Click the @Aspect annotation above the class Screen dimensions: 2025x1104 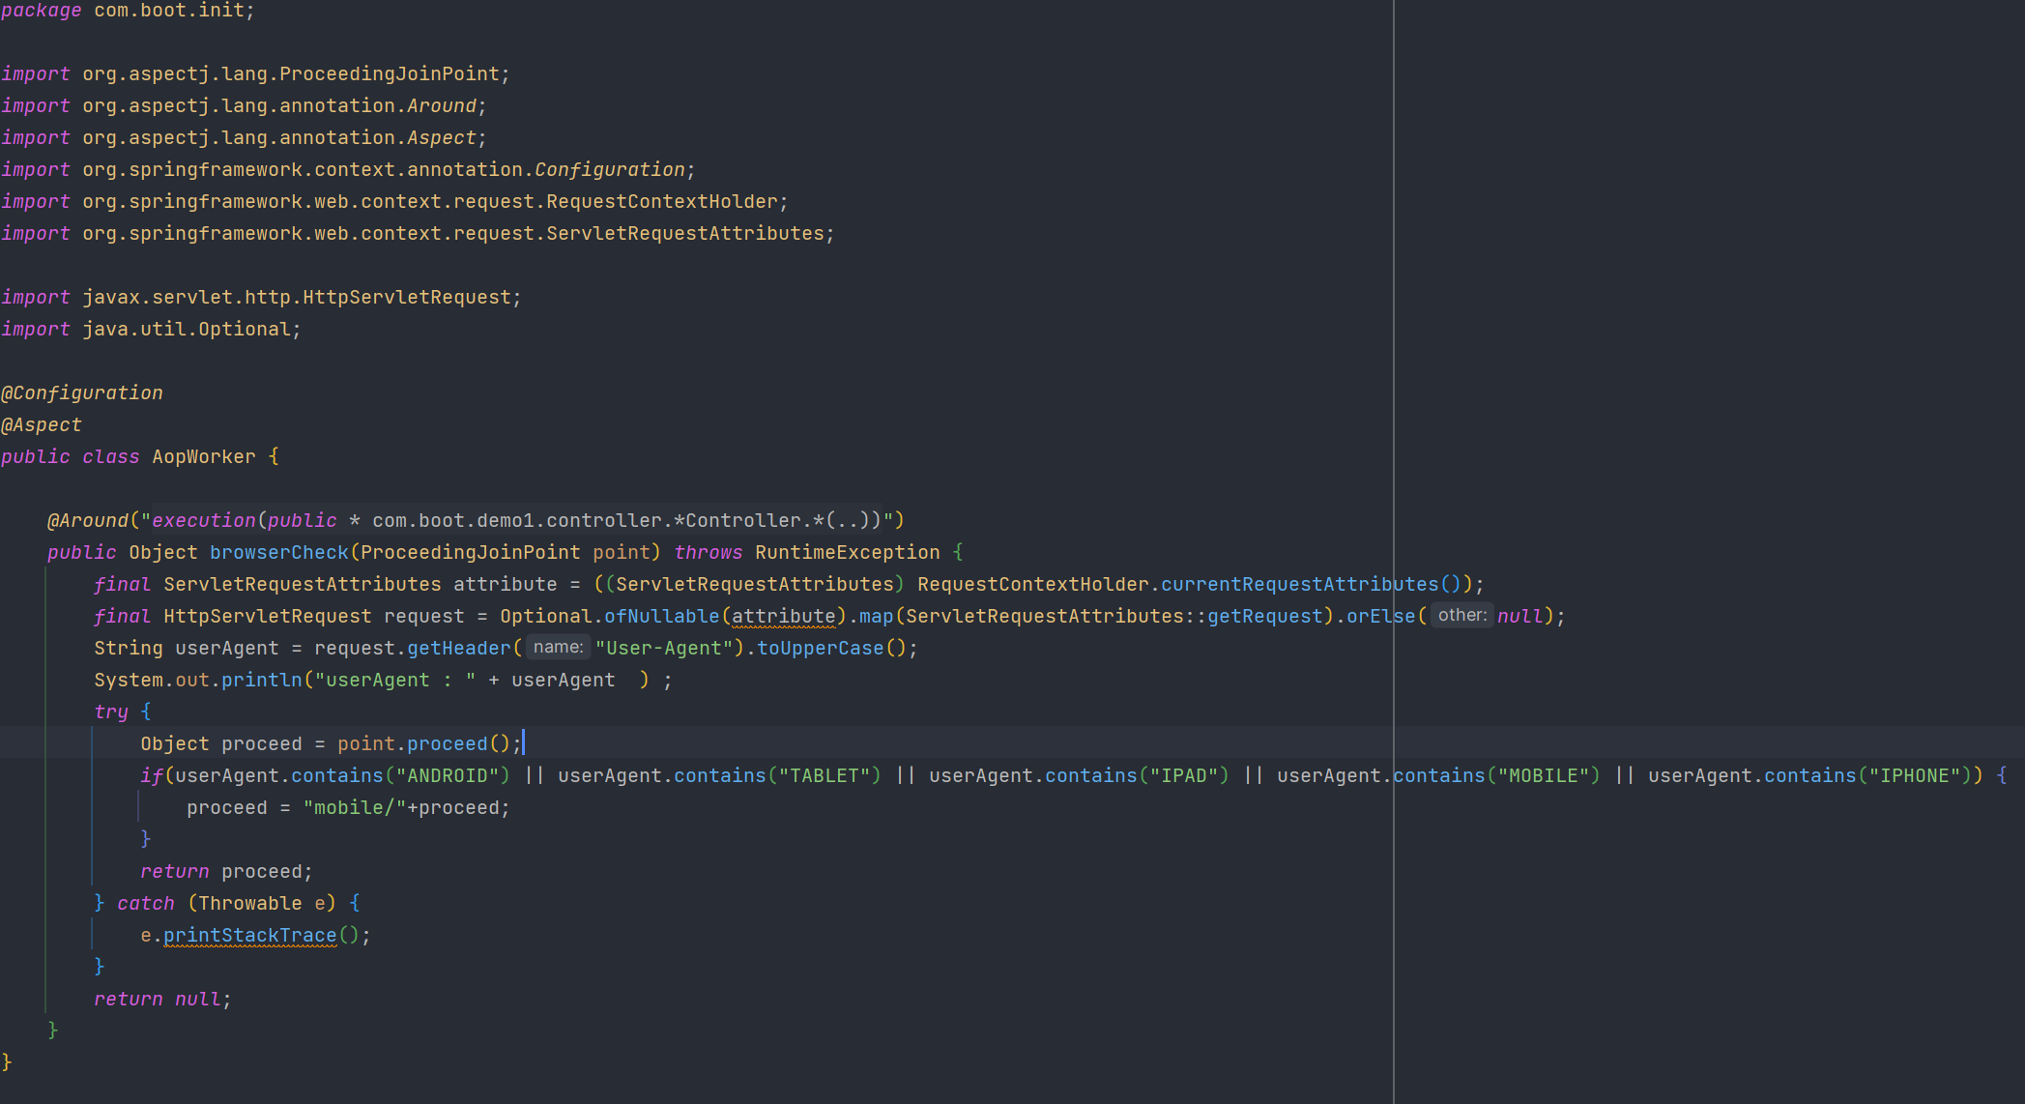[x=42, y=424]
